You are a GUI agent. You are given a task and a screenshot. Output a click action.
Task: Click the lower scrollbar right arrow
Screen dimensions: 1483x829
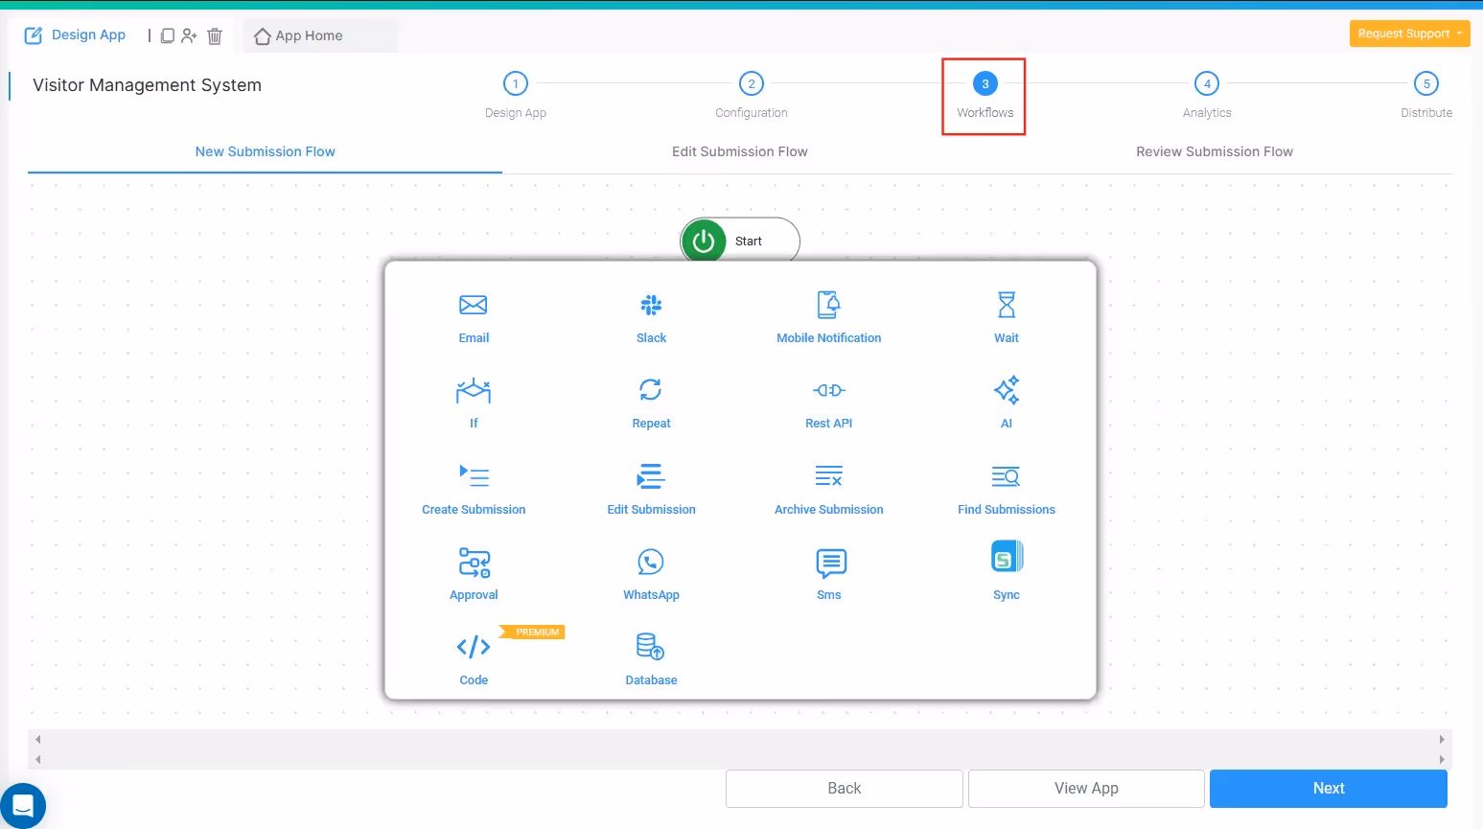coord(1442,759)
